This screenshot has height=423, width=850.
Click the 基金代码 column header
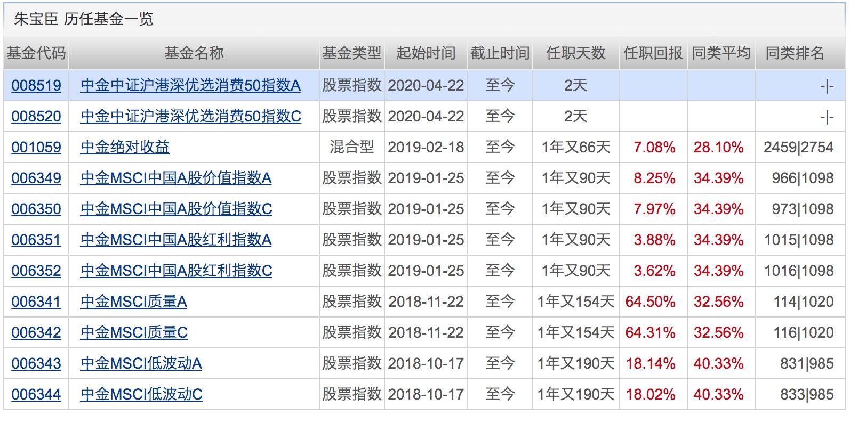[x=36, y=53]
